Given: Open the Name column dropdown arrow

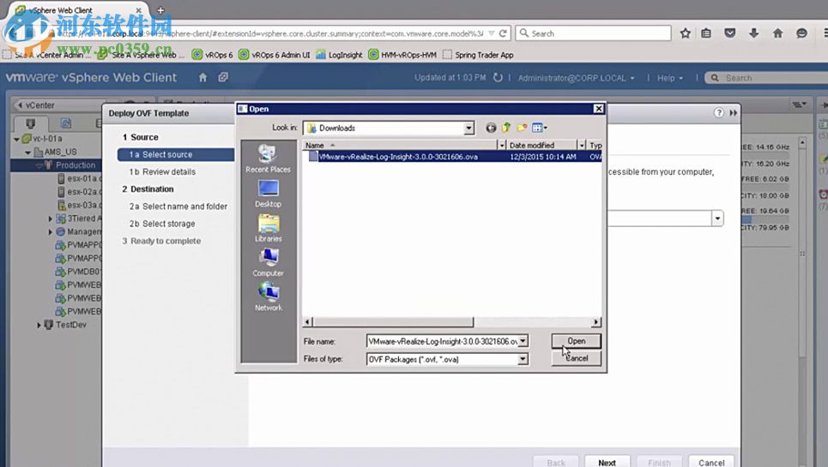Looking at the screenshot, I should [x=502, y=145].
